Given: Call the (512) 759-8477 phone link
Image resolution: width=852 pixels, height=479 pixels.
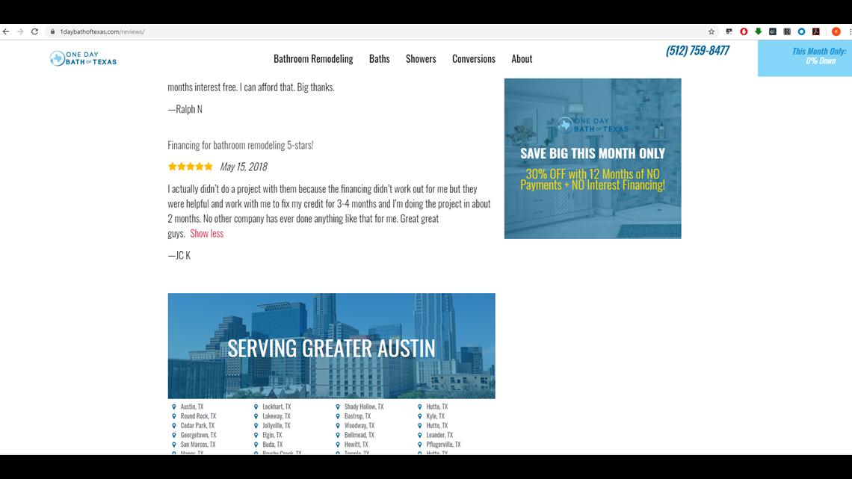Looking at the screenshot, I should click(x=698, y=51).
